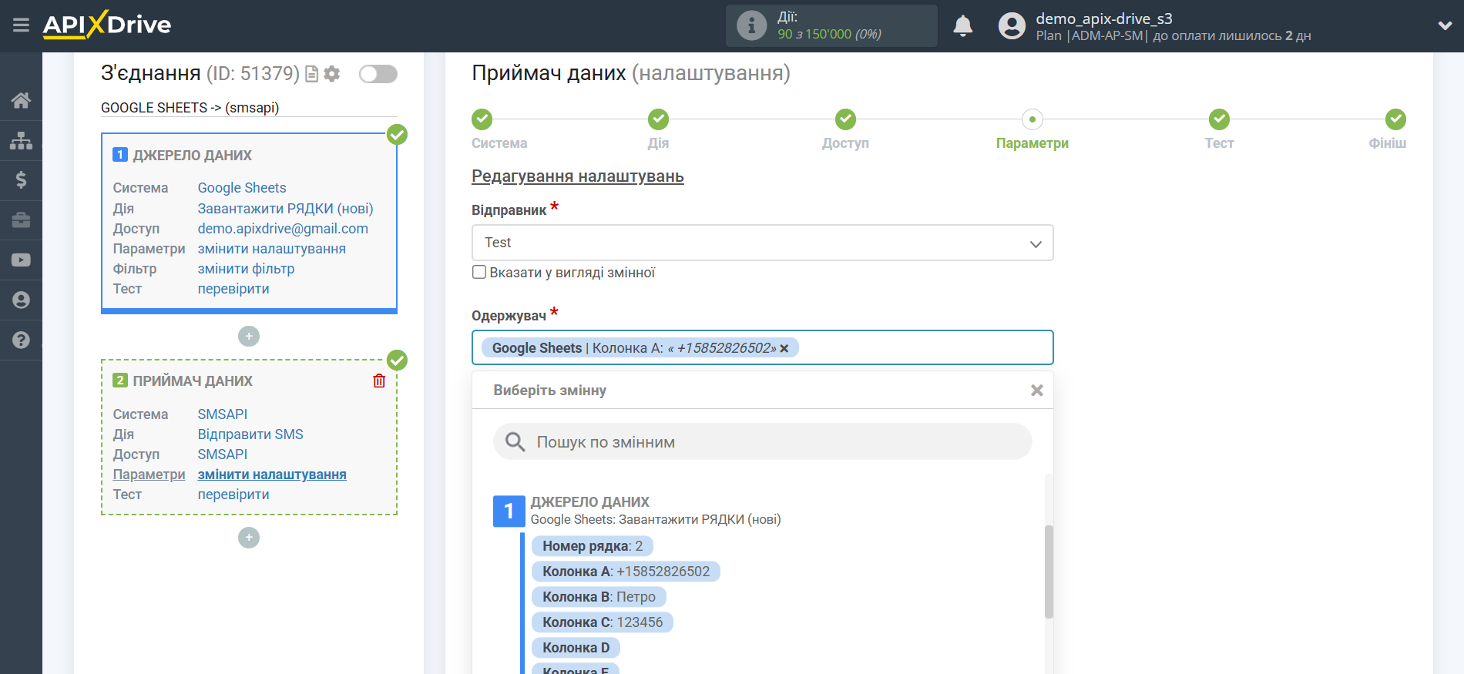Open the billing dollar sidebar icon
This screenshot has height=674, width=1464.
21,180
